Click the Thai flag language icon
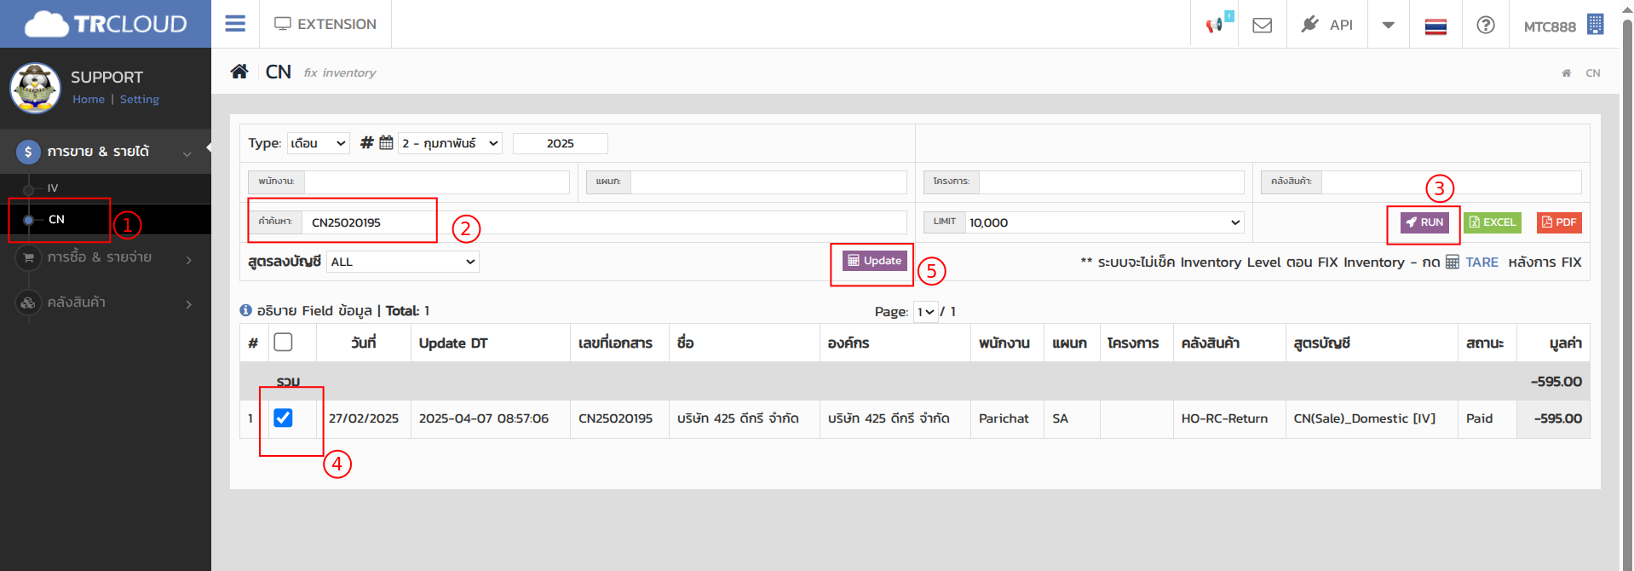 click(1436, 26)
